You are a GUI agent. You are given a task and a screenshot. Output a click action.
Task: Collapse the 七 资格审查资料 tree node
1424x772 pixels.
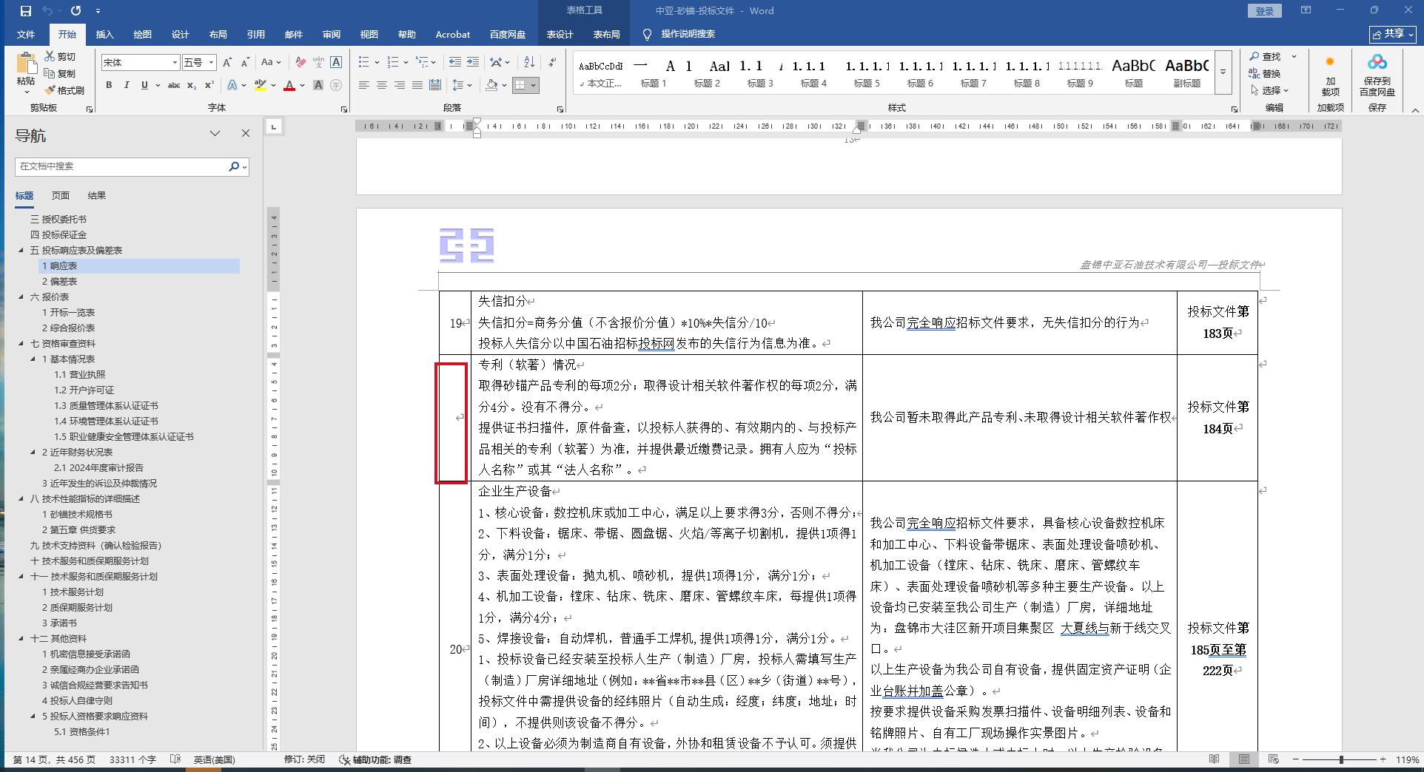pyautogui.click(x=21, y=343)
